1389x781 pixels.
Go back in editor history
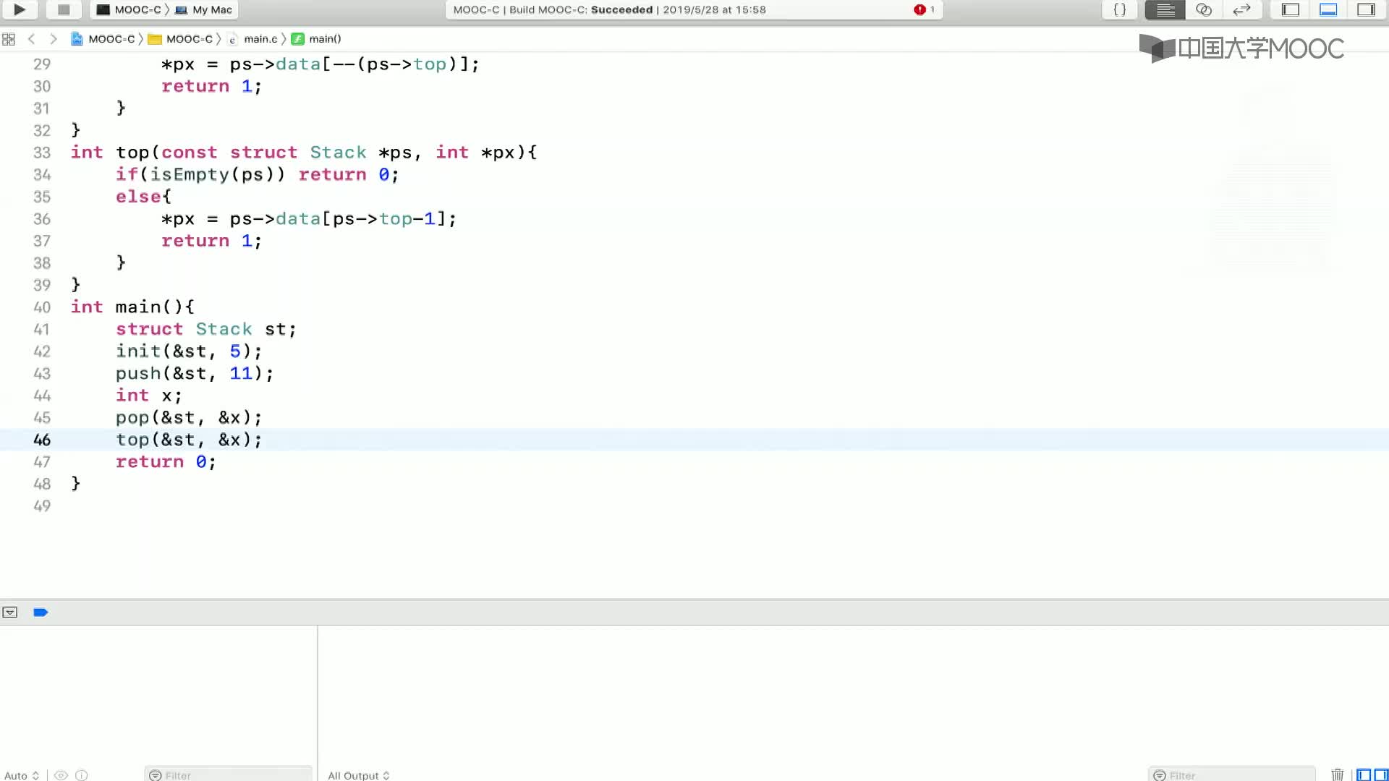click(31, 39)
